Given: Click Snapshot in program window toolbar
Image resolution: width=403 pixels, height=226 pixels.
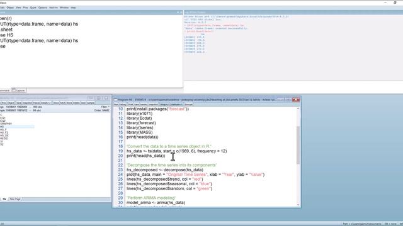Looking at the screenshot, I should tap(153, 105).
